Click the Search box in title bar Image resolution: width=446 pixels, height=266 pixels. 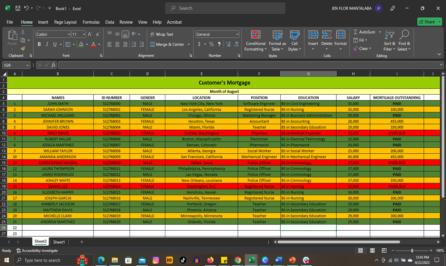225,8
